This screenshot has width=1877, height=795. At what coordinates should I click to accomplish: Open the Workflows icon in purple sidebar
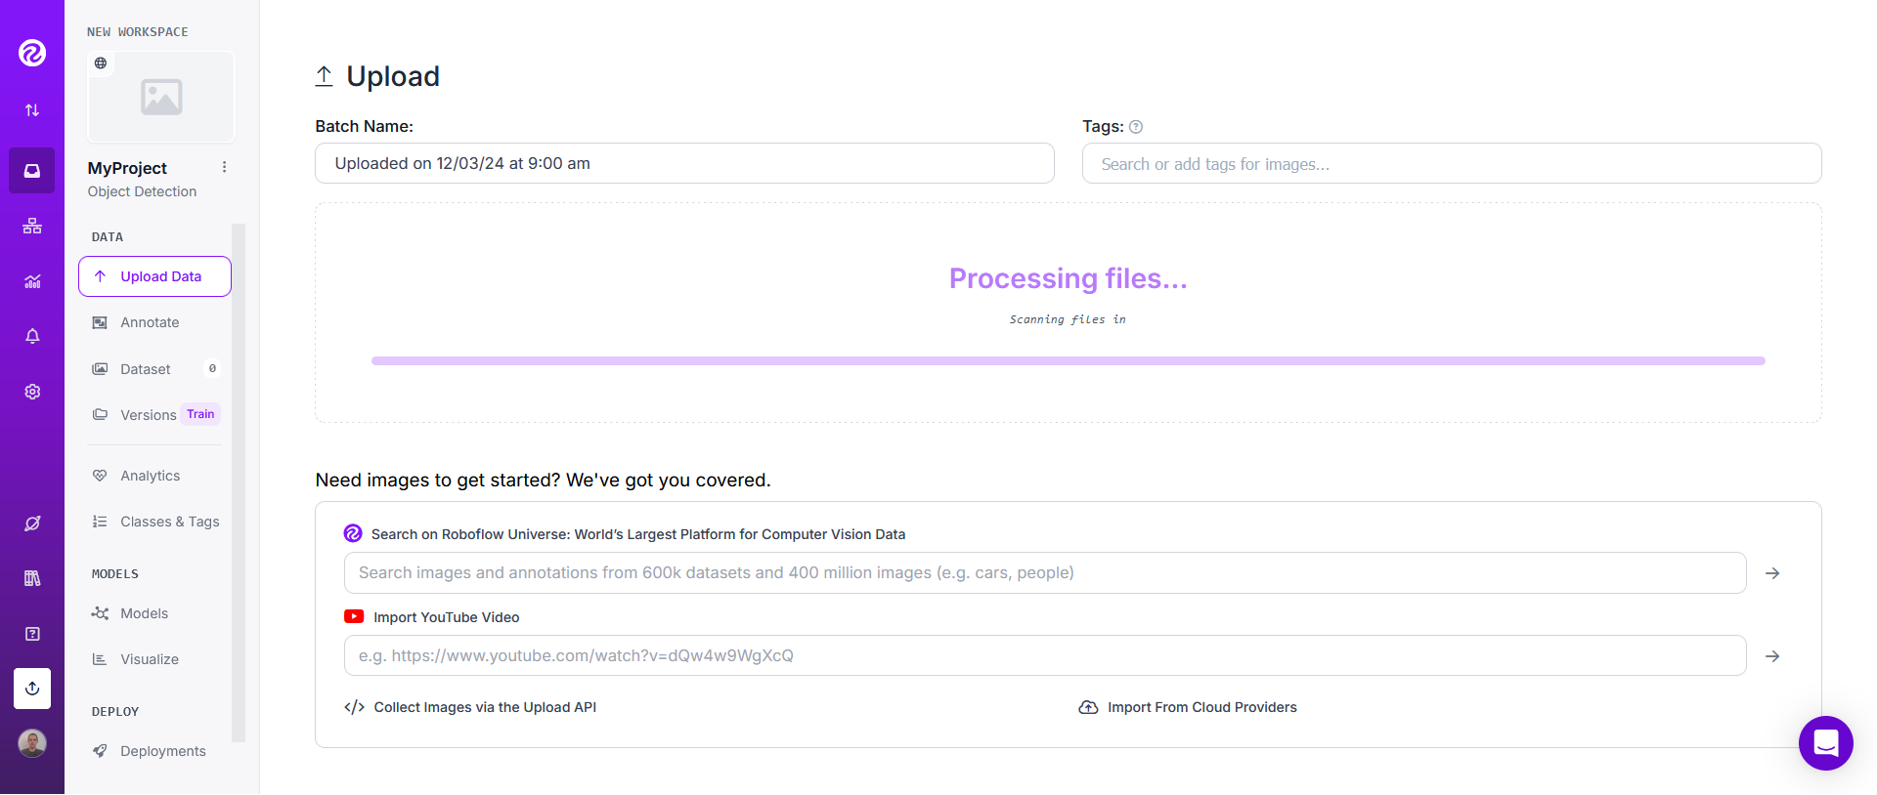tap(32, 227)
